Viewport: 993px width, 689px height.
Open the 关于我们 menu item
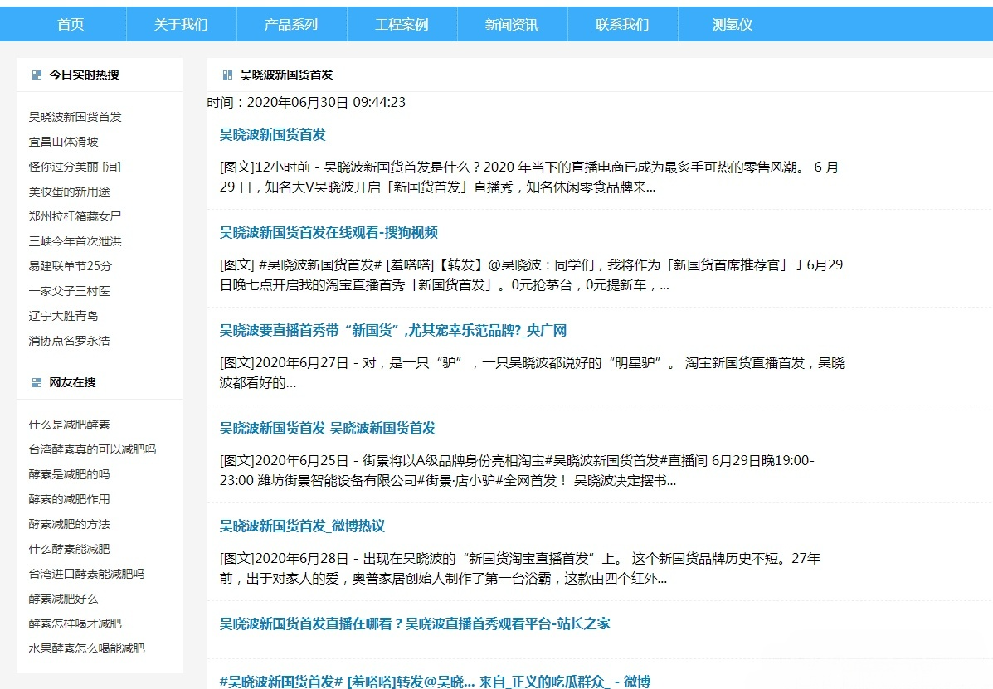click(x=180, y=24)
